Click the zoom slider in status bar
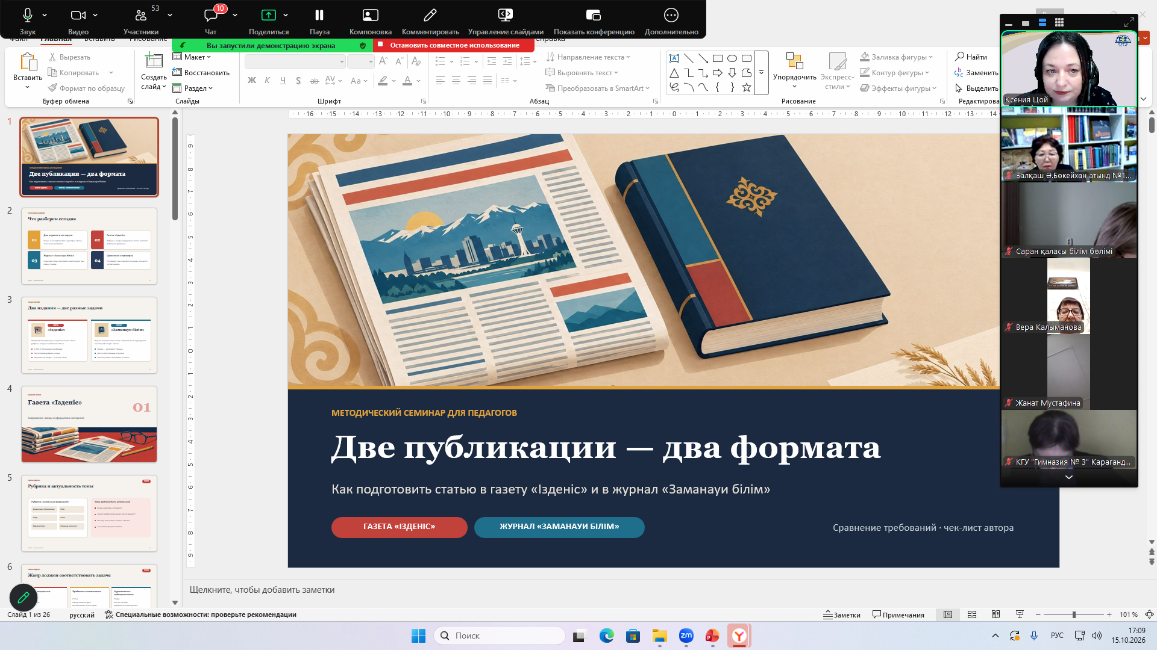This screenshot has height=650, width=1157. click(1074, 614)
